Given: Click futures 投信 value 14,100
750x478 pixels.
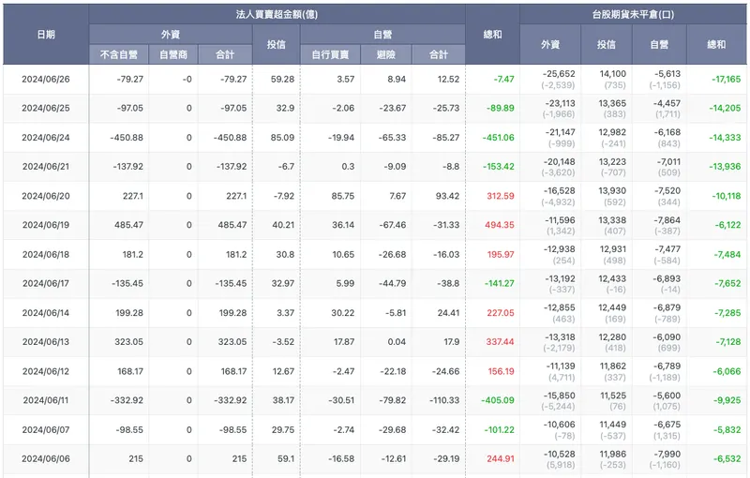Looking at the screenshot, I should [613, 74].
